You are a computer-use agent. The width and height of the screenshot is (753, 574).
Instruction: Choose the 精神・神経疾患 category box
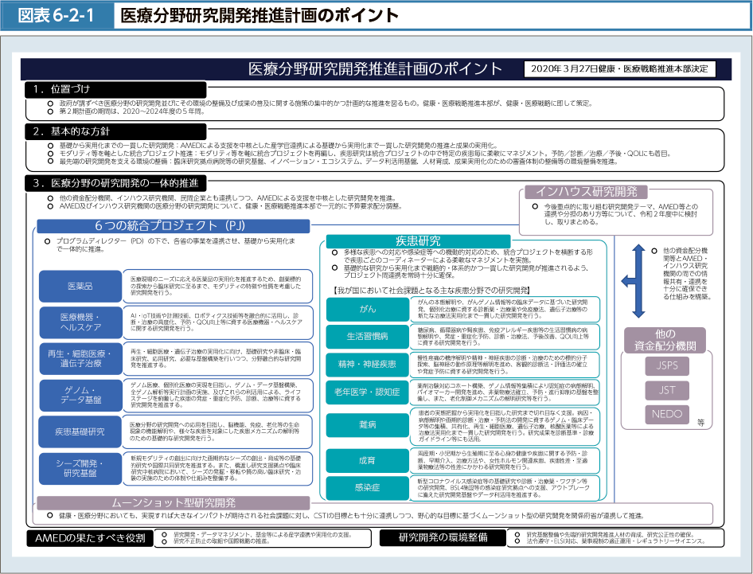pos(367,364)
